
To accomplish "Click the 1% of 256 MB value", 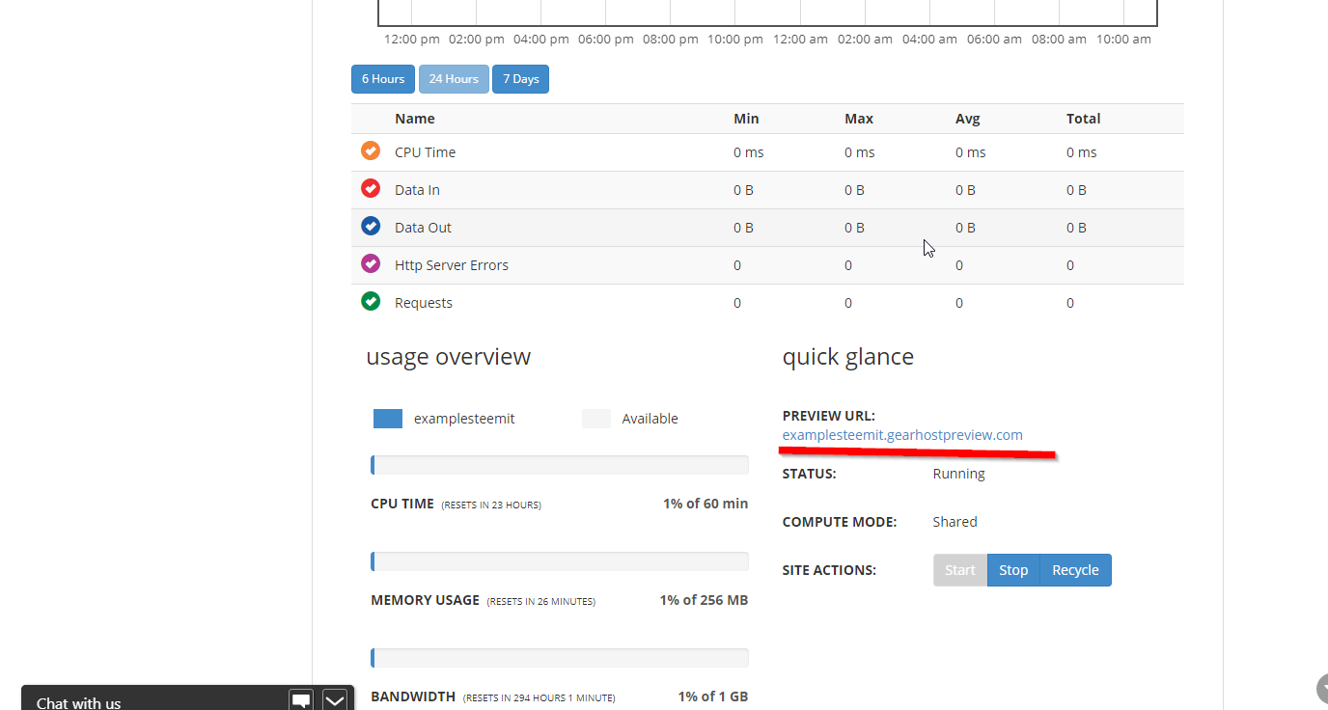I will 704,600.
